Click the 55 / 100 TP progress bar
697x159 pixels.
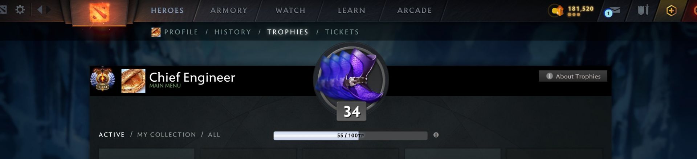(350, 135)
